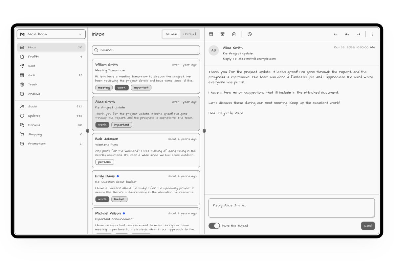The image size is (394, 262).
Task: Click the Reply Alice Smith text area
Action: pos(291,208)
